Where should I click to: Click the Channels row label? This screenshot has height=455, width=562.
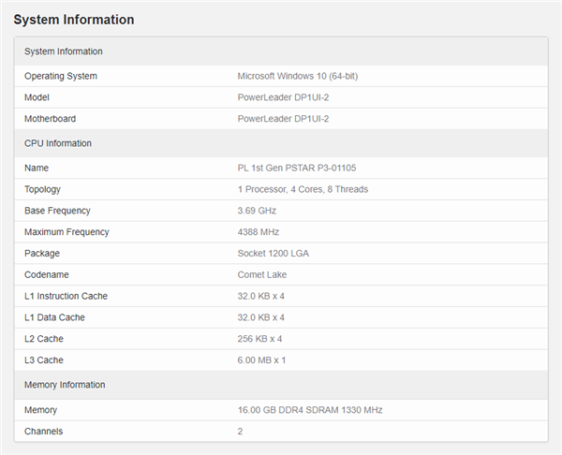point(44,432)
